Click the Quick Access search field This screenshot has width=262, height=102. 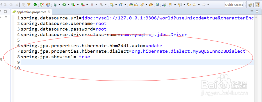coord(234,5)
